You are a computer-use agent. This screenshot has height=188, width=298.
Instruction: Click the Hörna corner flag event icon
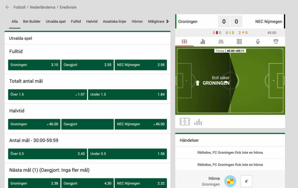click(230, 181)
